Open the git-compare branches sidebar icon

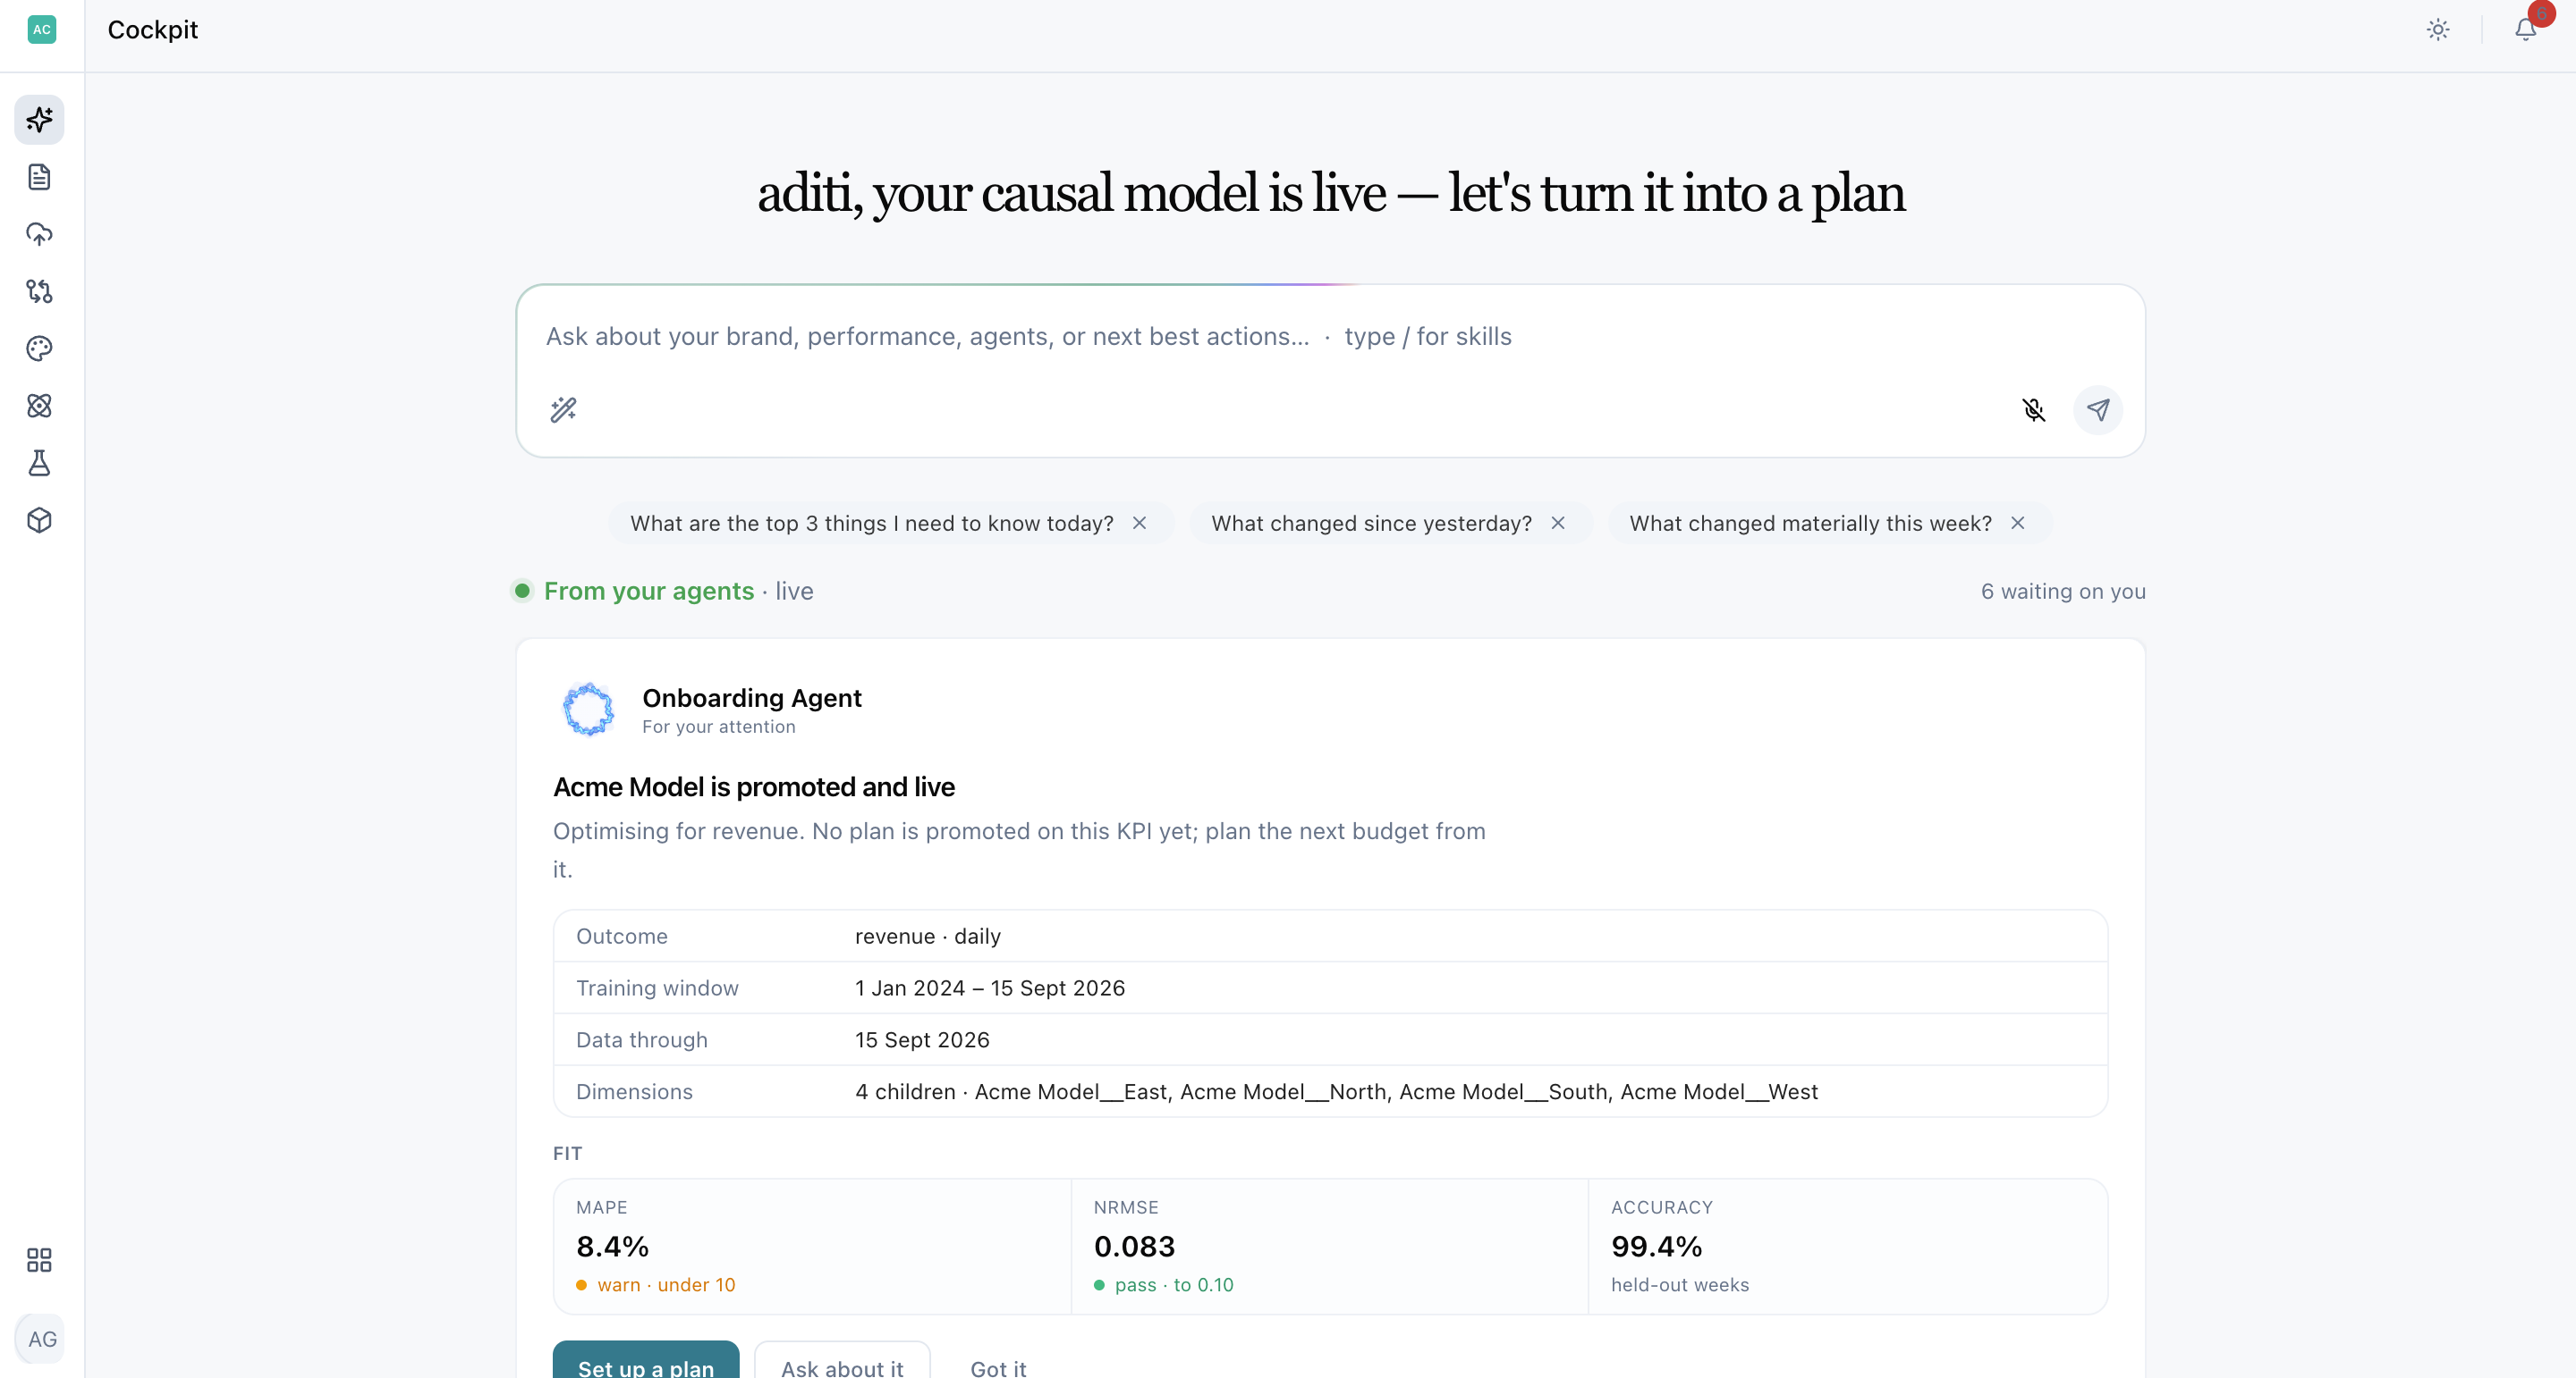(40, 290)
